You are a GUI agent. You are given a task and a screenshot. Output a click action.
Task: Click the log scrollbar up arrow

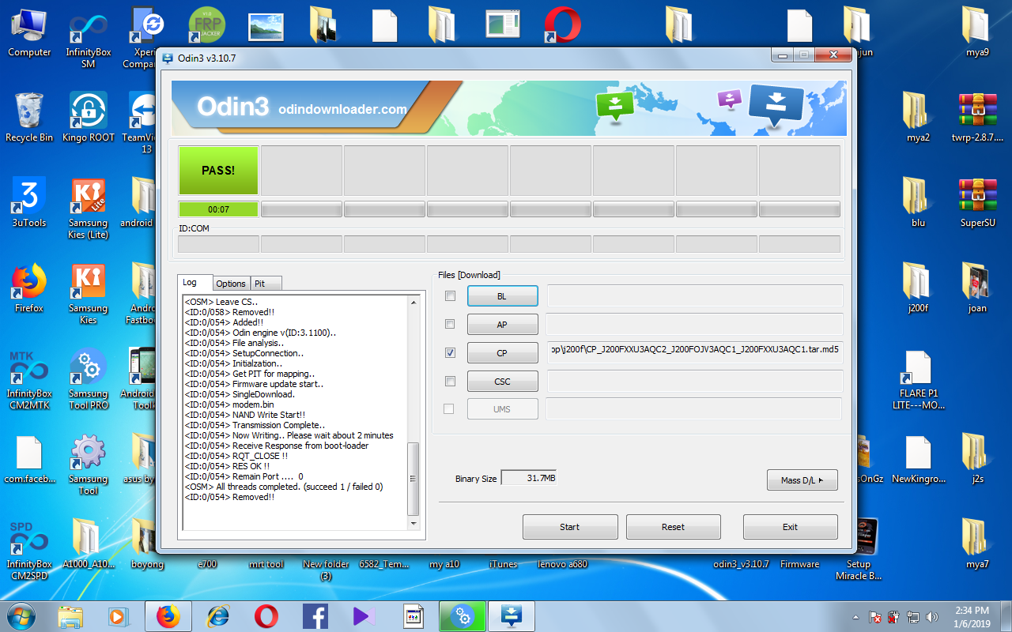click(413, 302)
